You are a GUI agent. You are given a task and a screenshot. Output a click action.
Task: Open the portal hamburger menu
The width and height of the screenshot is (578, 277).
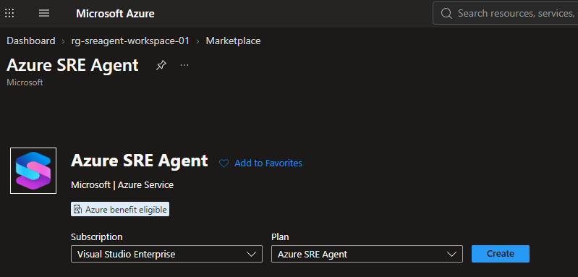pos(44,14)
